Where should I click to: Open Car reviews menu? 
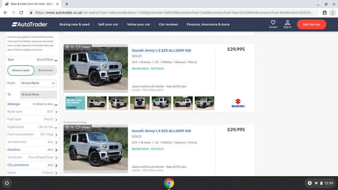click(x=168, y=24)
